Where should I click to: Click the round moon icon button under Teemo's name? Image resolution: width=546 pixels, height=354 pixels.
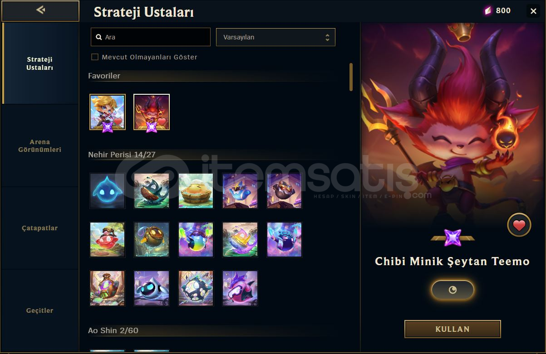coord(453,290)
